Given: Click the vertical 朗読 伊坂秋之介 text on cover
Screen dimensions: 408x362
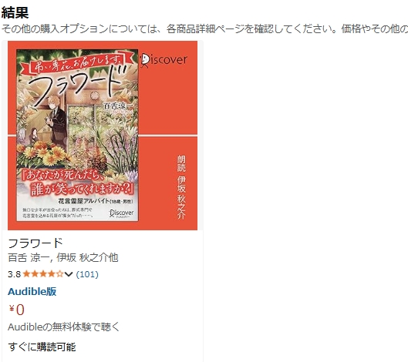Looking at the screenshot, I should pyautogui.click(x=181, y=187).
